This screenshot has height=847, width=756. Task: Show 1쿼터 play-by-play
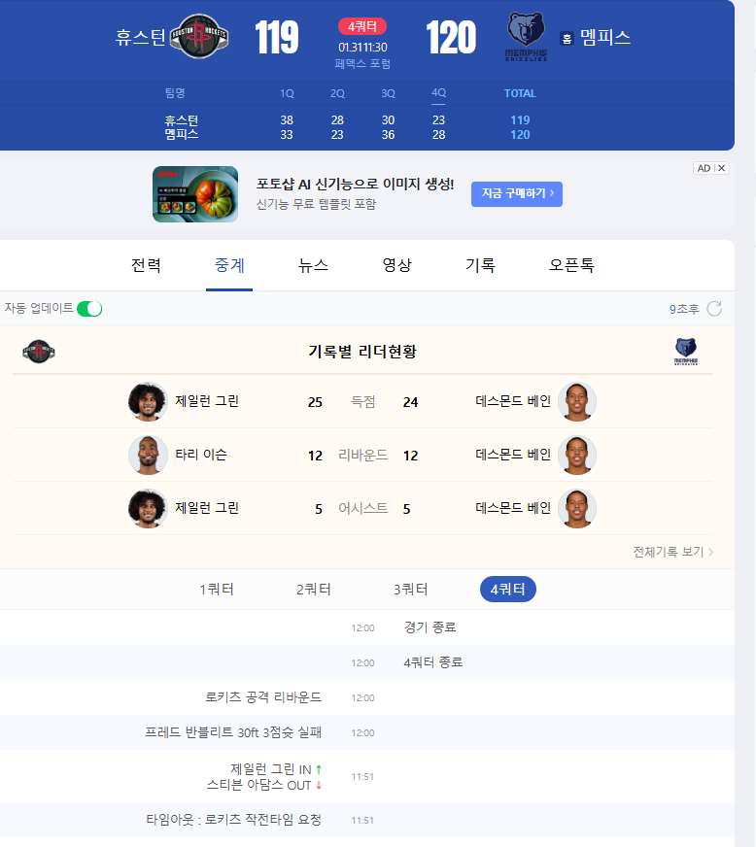point(217,590)
